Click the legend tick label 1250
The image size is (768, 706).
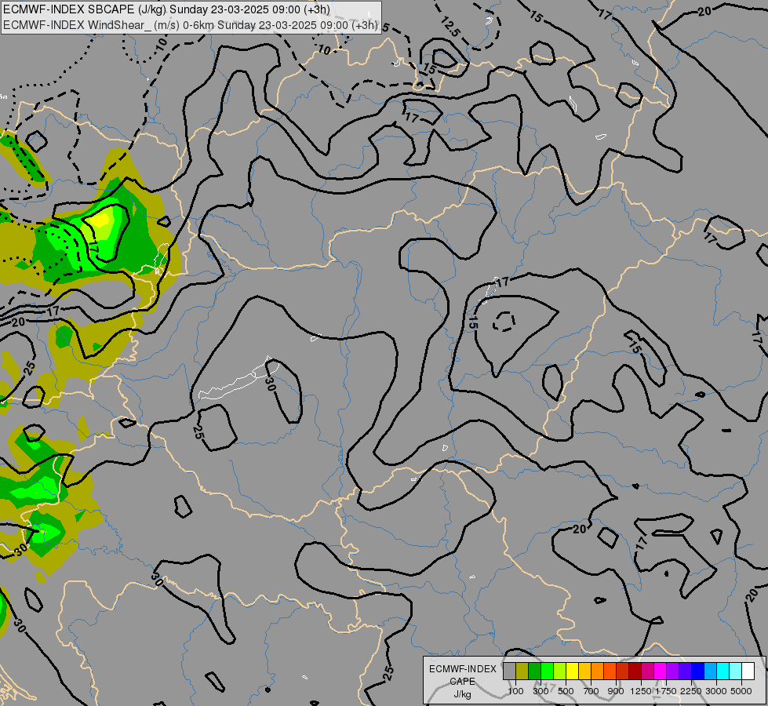click(641, 691)
